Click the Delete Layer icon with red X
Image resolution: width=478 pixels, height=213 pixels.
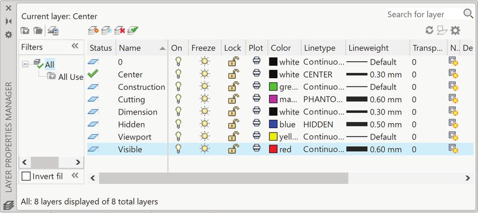[119, 30]
